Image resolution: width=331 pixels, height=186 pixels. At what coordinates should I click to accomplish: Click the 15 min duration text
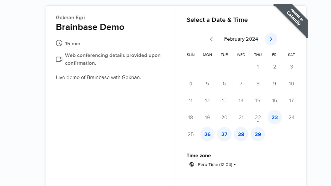(x=73, y=44)
